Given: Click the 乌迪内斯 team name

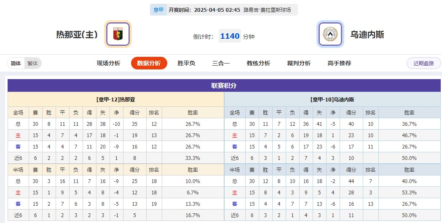Looking at the screenshot, I should tap(367, 35).
